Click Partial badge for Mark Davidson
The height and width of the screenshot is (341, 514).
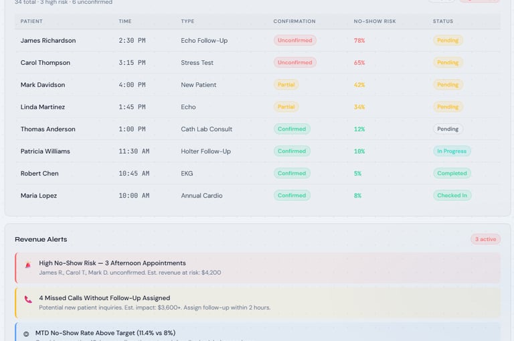click(x=286, y=84)
